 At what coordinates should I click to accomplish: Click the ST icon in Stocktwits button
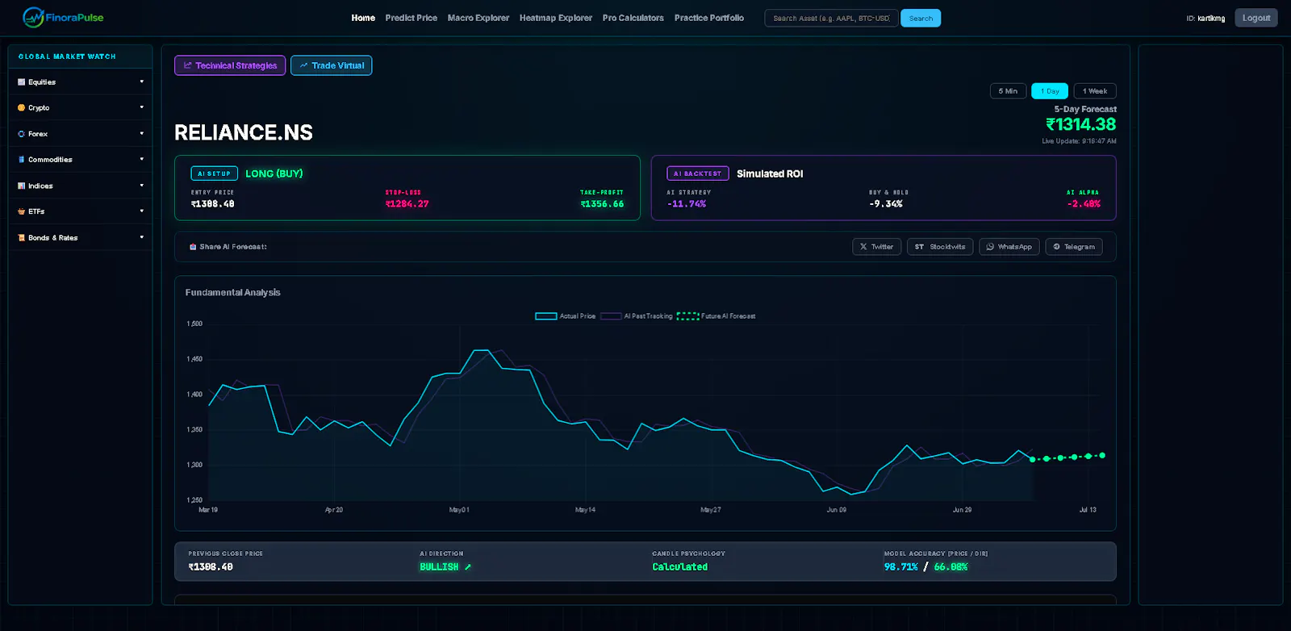[x=919, y=247]
